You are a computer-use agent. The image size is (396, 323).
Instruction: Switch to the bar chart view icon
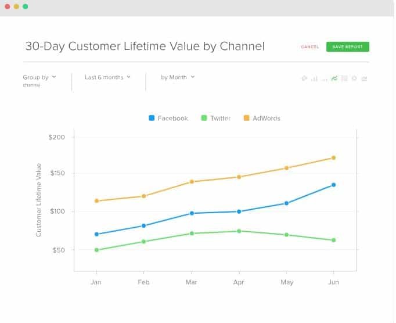(314, 78)
